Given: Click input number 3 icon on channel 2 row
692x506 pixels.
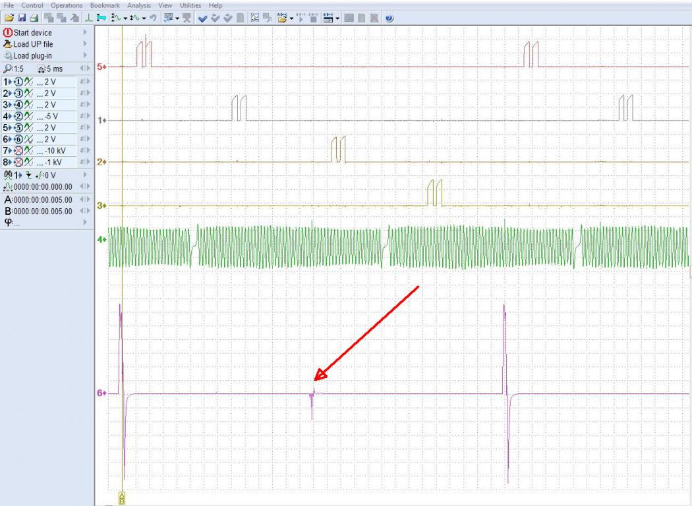Looking at the screenshot, I should tap(18, 94).
